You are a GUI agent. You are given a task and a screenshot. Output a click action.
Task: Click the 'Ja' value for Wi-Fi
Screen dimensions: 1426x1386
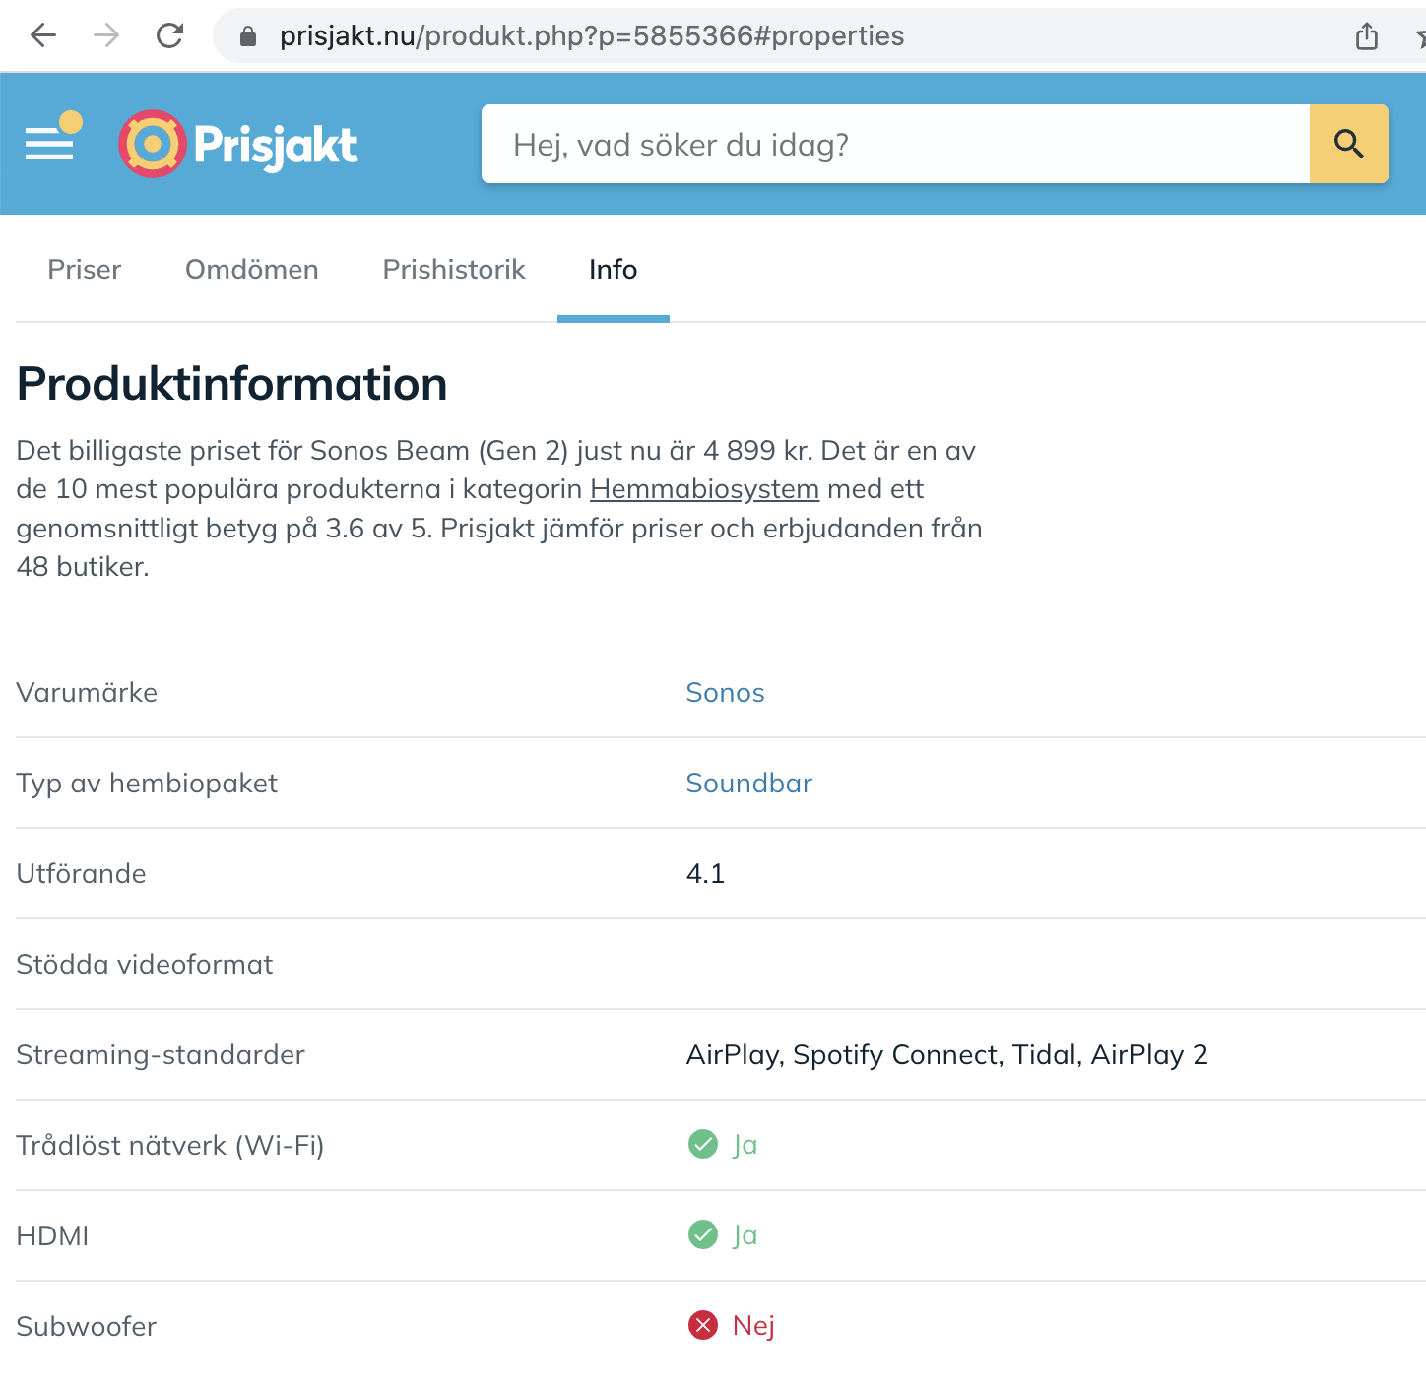(x=745, y=1145)
